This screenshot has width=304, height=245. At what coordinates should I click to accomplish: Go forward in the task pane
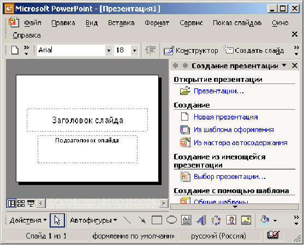[186, 65]
